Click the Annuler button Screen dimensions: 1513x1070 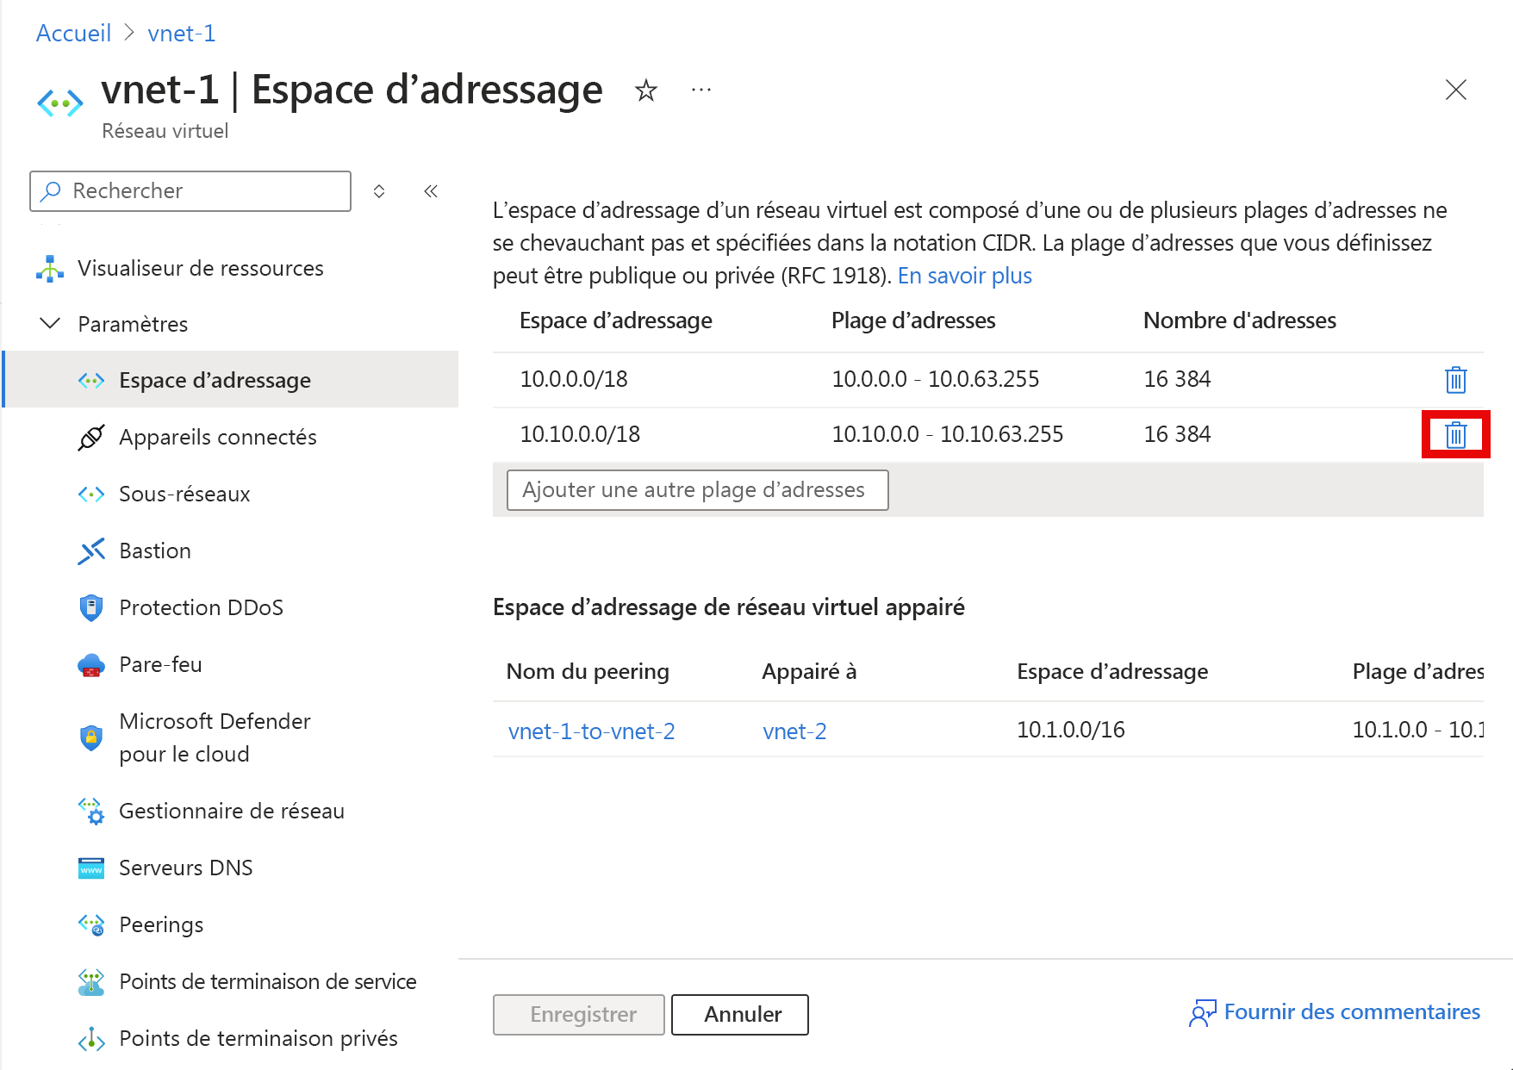[739, 1014]
